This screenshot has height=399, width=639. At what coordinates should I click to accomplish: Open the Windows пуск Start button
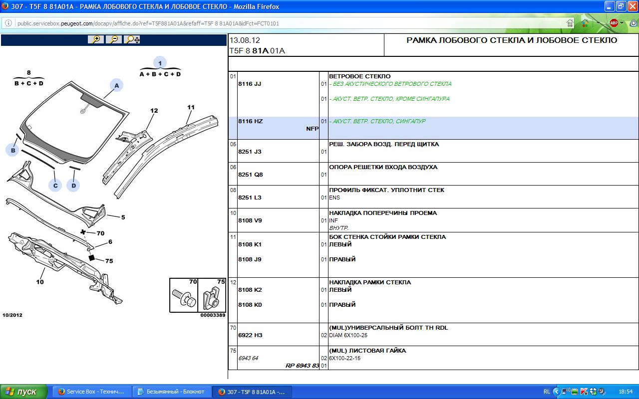pos(24,392)
